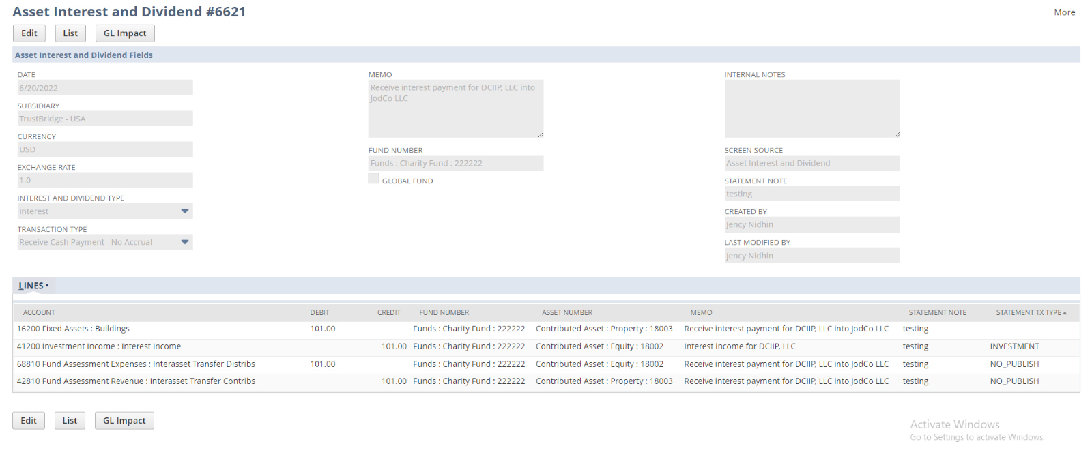Open GL Impact at the top

coord(125,33)
